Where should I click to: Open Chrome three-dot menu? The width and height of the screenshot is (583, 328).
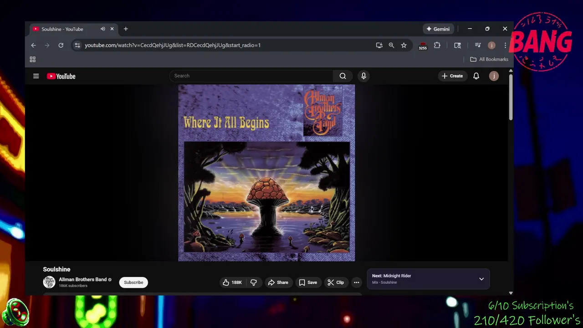click(505, 45)
